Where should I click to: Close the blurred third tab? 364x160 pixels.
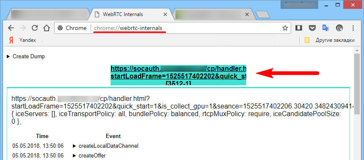tap(247, 14)
